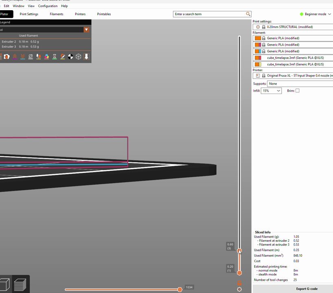Open the Infill 15% dropdown
This screenshot has width=333, height=293.
coord(271,91)
